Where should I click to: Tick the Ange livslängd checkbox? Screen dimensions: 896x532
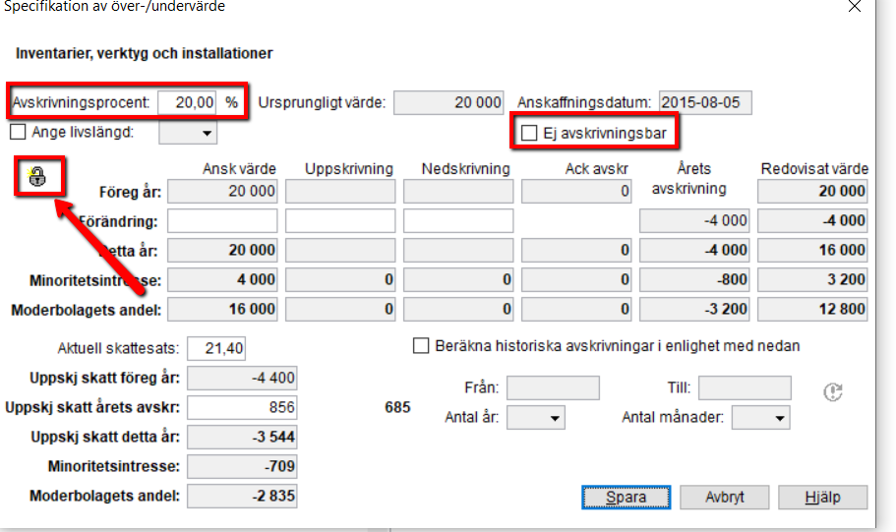tap(18, 132)
